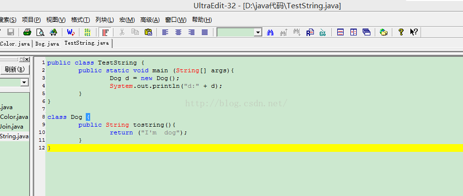Toggle Word Wrap W icon
Image resolution: width=463 pixels, height=196 pixels.
[x=71, y=32]
